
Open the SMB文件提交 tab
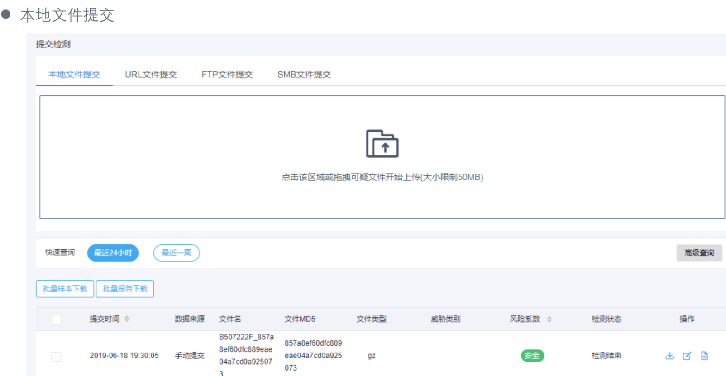pyautogui.click(x=304, y=75)
